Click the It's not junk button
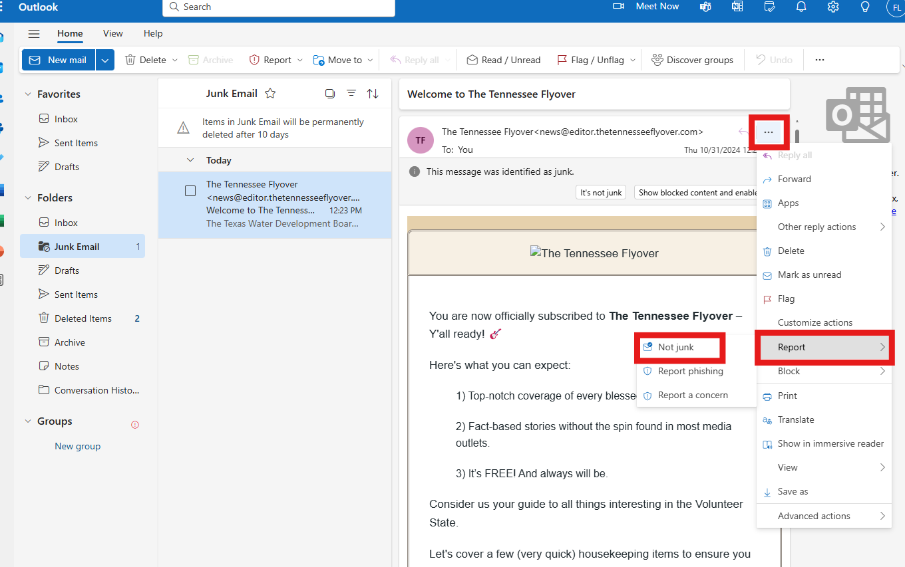Viewport: 905px width, 567px height. click(601, 193)
